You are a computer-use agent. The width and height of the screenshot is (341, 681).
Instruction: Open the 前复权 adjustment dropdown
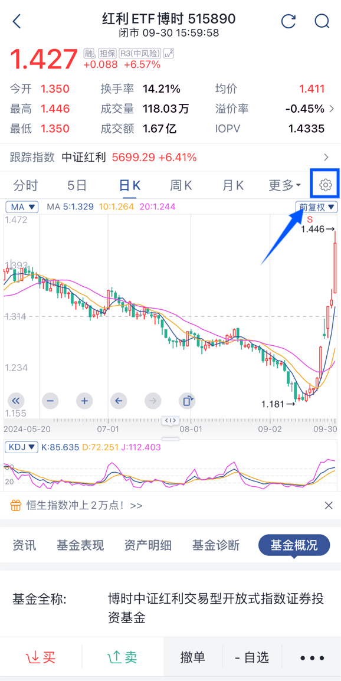pyautogui.click(x=316, y=207)
